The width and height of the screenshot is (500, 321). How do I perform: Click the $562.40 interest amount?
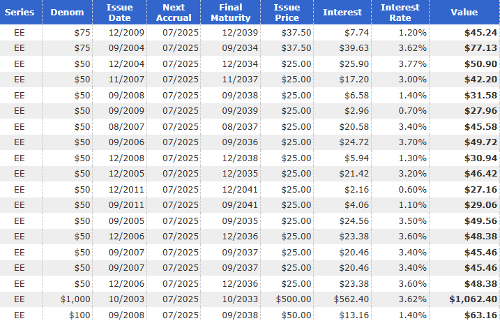click(351, 299)
